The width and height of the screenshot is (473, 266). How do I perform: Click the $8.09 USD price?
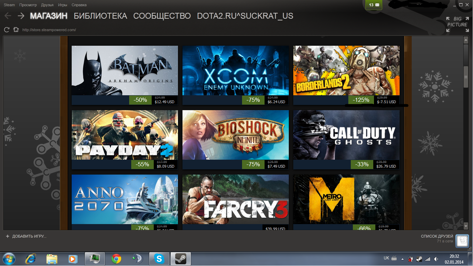[x=166, y=166]
